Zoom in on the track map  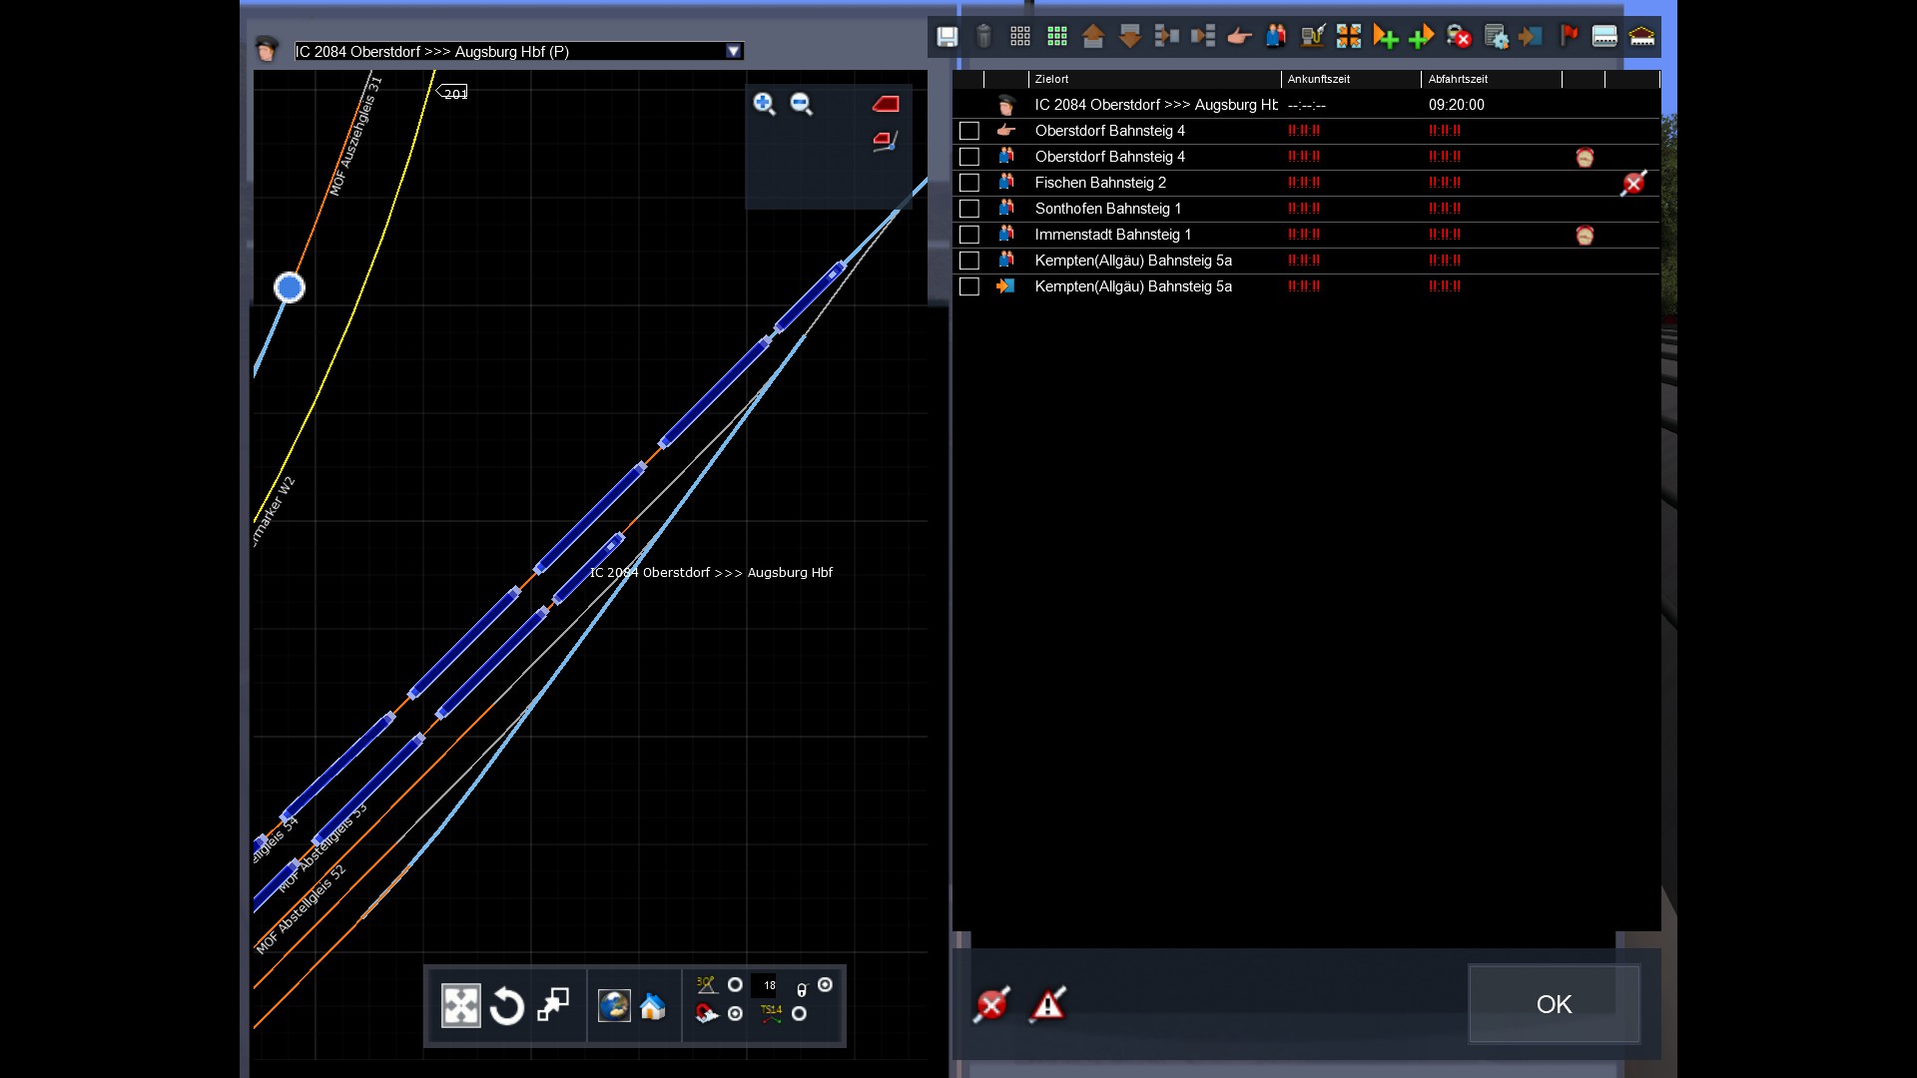click(x=764, y=104)
